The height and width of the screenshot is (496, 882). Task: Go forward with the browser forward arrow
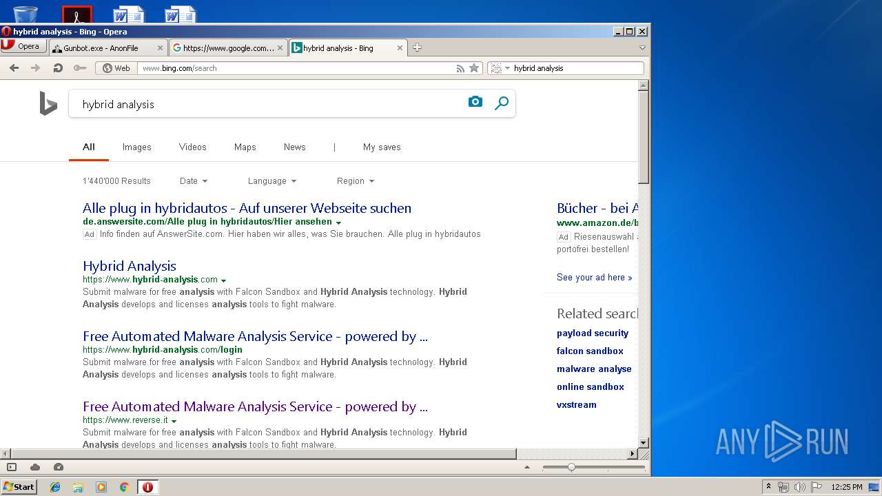(36, 68)
